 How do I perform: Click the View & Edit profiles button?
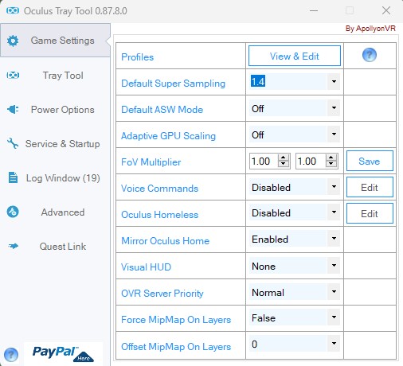coord(295,56)
